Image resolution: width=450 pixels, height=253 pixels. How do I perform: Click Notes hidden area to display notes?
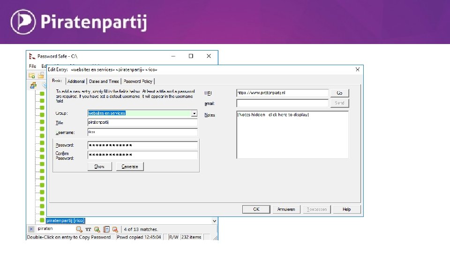click(x=292, y=134)
